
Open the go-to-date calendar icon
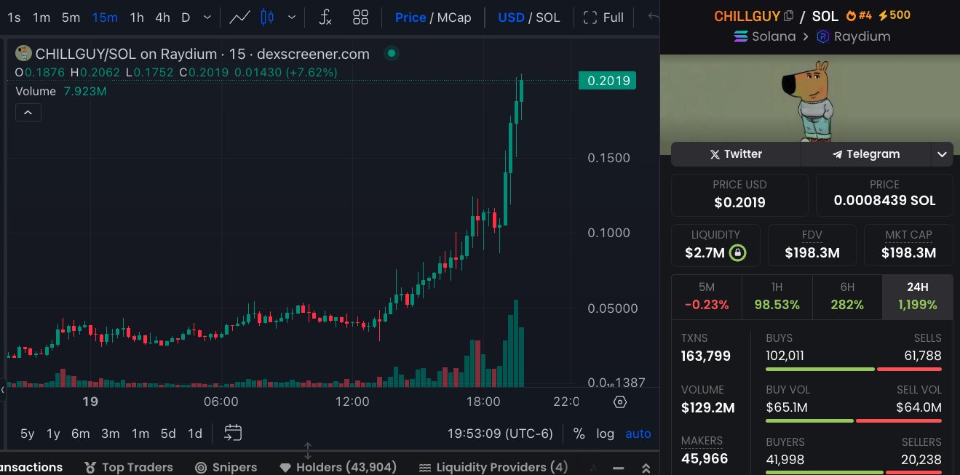coord(233,433)
